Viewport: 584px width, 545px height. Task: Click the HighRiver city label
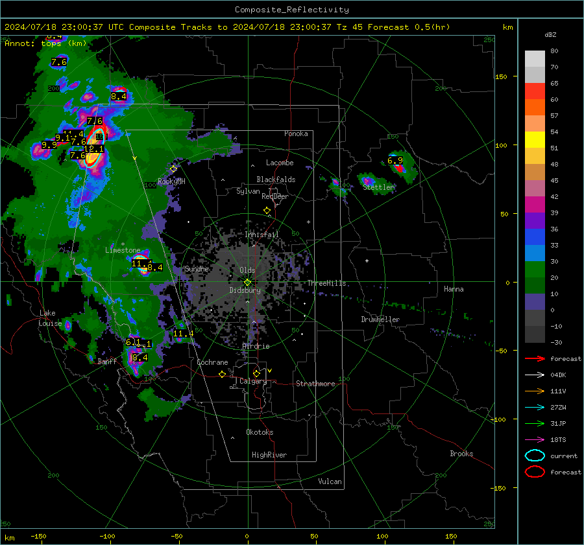(269, 455)
